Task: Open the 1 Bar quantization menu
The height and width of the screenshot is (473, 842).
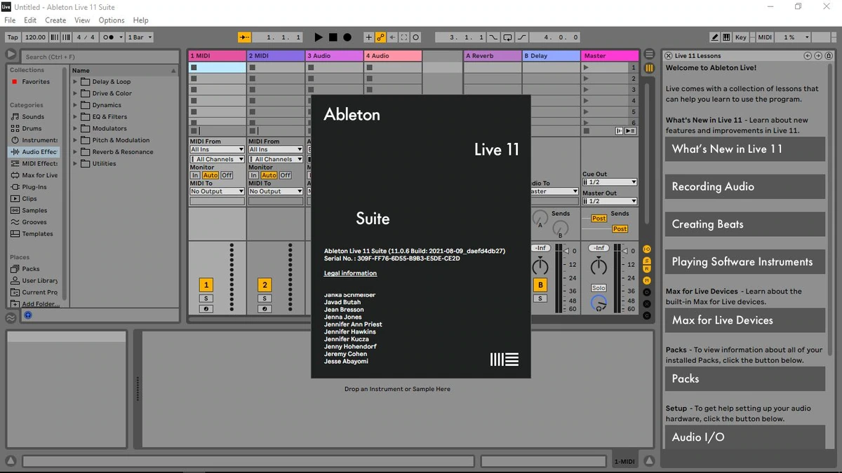Action: pos(139,37)
